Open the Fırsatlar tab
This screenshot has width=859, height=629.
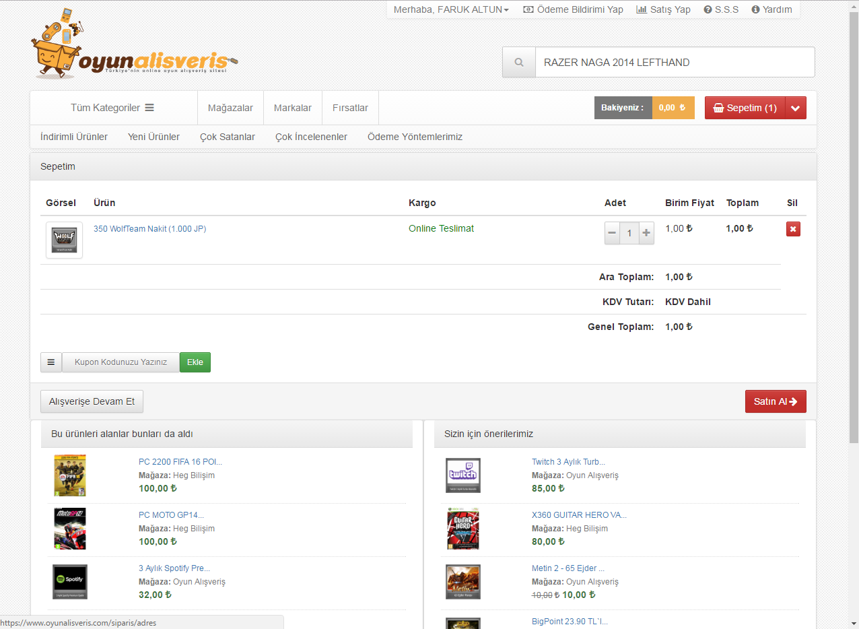click(x=350, y=108)
